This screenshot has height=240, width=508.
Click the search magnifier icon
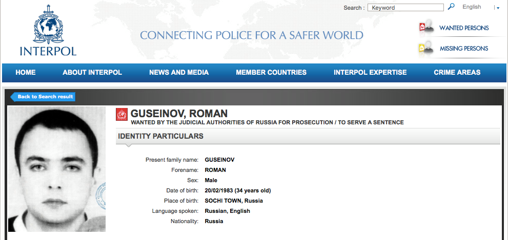tap(451, 7)
